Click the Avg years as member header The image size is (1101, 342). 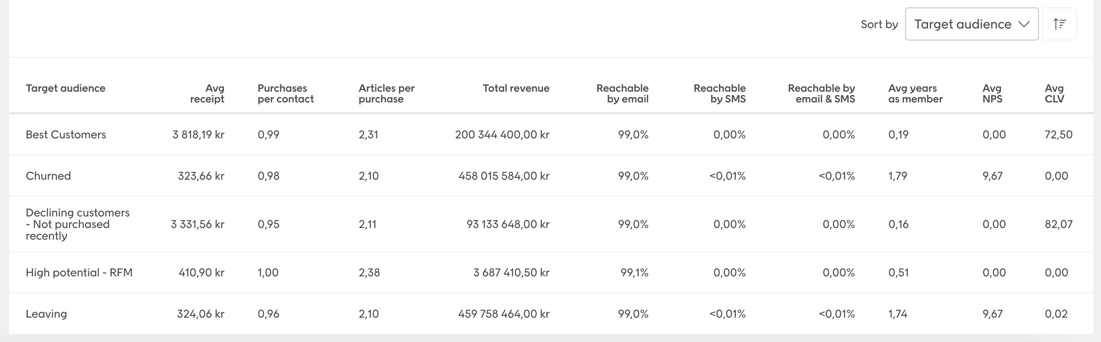point(915,93)
